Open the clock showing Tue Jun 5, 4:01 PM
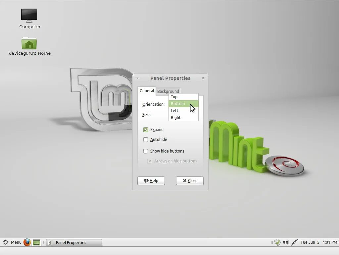Viewport: 339px width, 255px height. [x=319, y=242]
